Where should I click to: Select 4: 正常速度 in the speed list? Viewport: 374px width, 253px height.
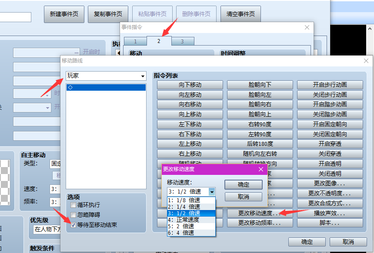click(191, 220)
